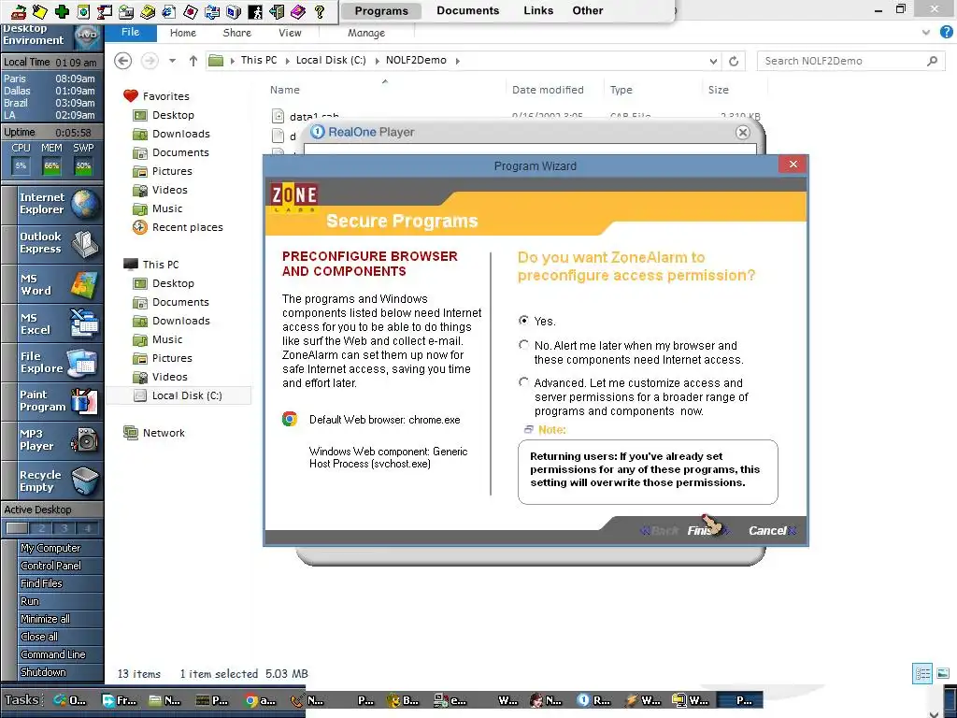957x718 pixels.
Task: Click Finish in the Program Wizard
Action: [x=708, y=530]
